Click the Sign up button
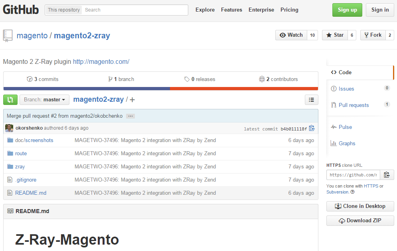Screen dimensions: 397x251 (348, 10)
